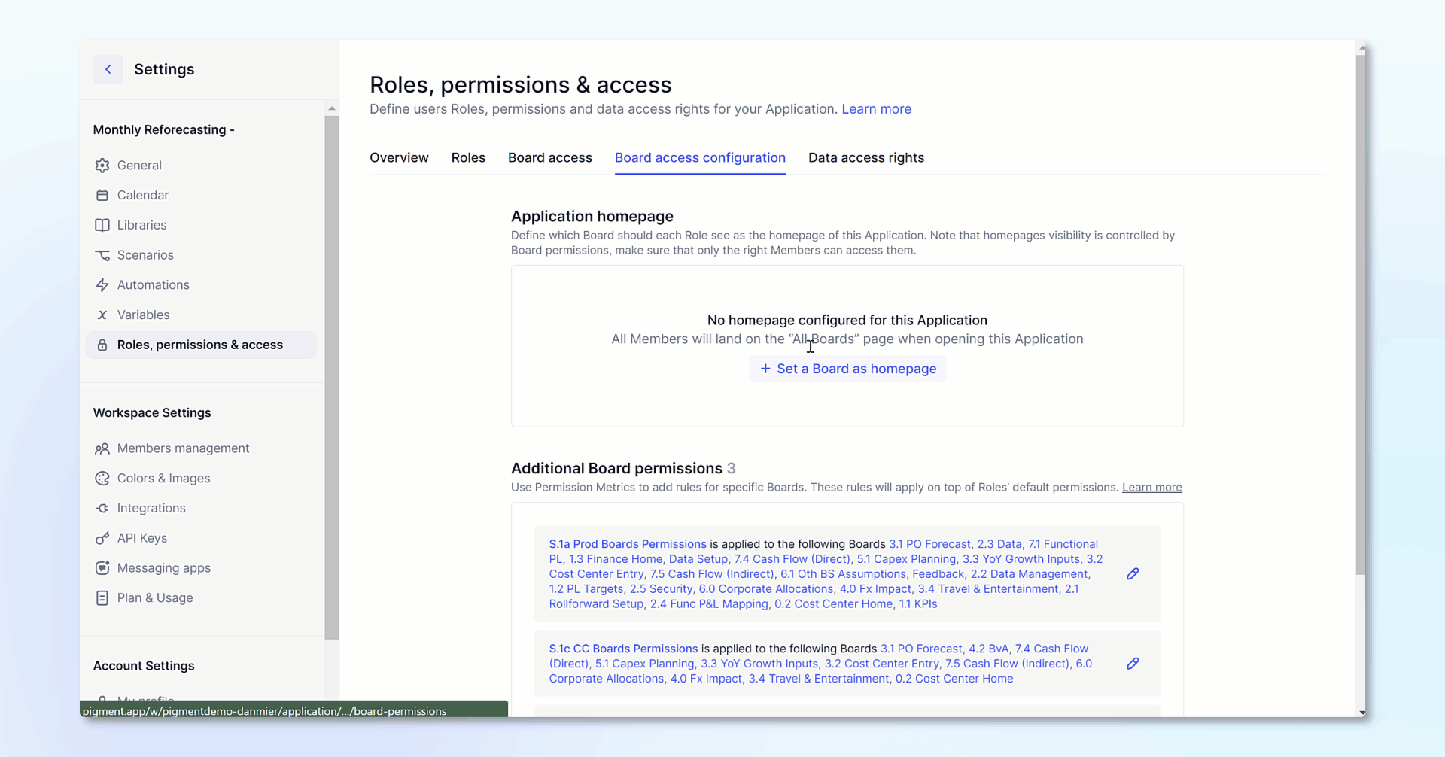This screenshot has height=757, width=1445.
Task: Click the Calendar icon in sidebar
Action: 102,196
